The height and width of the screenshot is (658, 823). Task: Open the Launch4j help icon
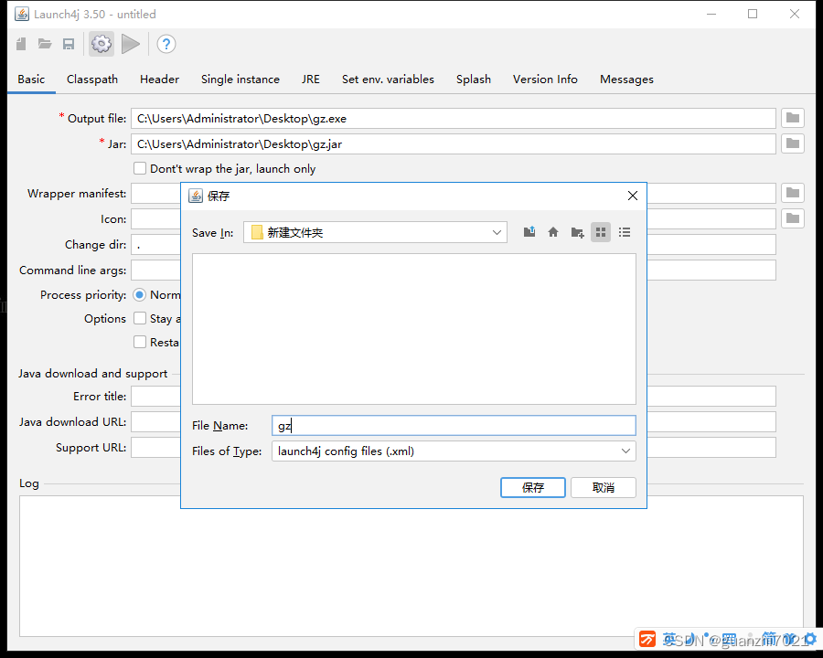(166, 44)
